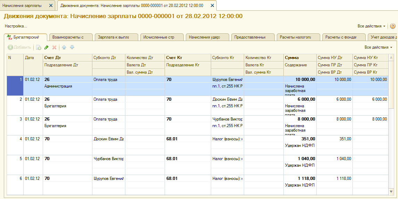Open the top Все действия dropdown next to the help icon
Image resolution: width=398 pixels, height=199 pixels.
click(x=371, y=26)
